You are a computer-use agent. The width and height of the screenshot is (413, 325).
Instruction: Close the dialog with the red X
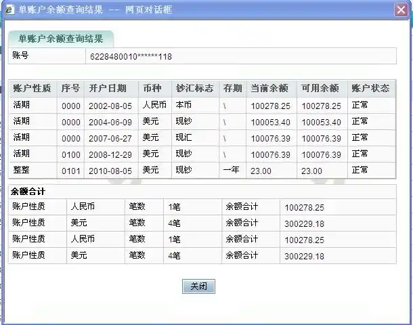(401, 10)
